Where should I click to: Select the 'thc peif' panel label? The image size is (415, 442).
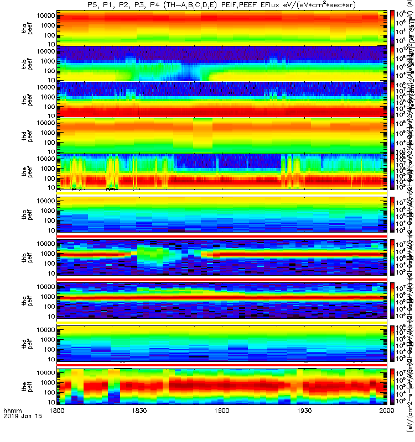tap(27, 301)
